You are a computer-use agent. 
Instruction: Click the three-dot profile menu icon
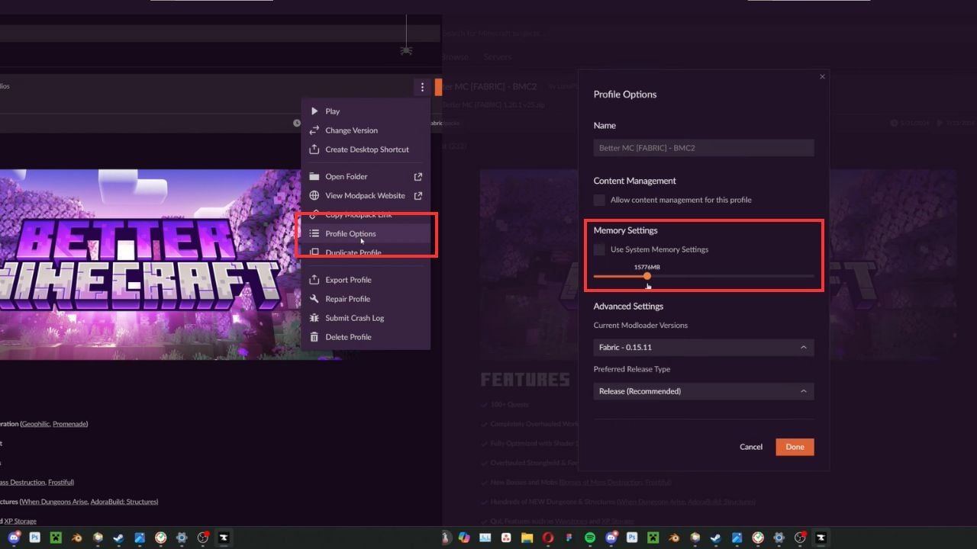[422, 87]
